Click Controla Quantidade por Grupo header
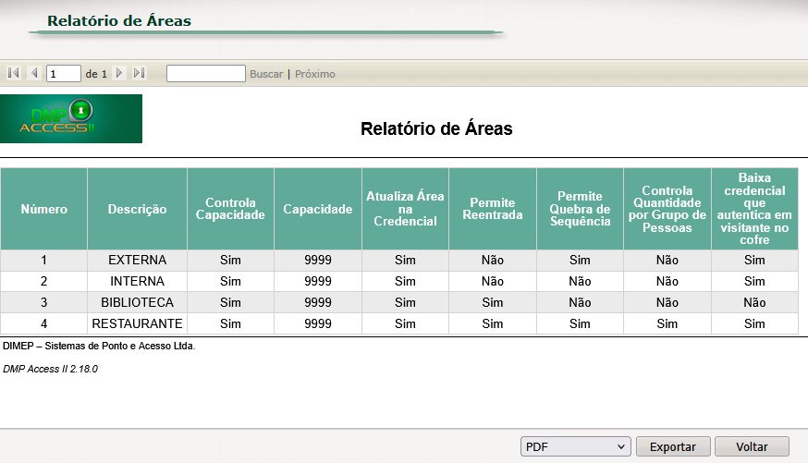This screenshot has width=808, height=463. coord(667,209)
